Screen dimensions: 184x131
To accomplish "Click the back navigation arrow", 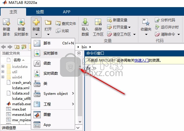I will tap(3, 47).
